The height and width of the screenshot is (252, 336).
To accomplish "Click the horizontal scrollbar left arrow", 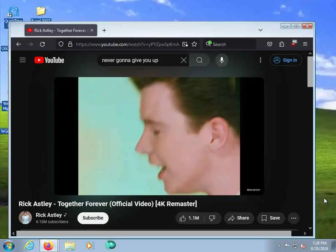I will 14,233.
